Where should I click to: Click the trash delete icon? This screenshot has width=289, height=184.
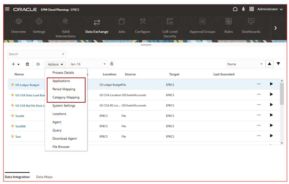(x=27, y=64)
